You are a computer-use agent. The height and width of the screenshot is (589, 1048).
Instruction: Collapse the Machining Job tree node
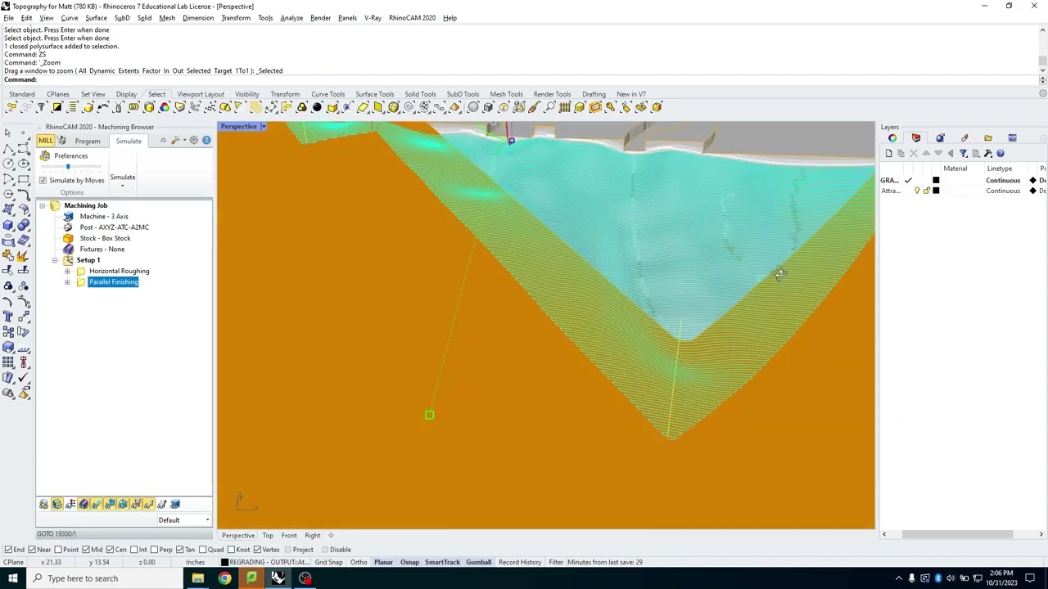coord(43,205)
